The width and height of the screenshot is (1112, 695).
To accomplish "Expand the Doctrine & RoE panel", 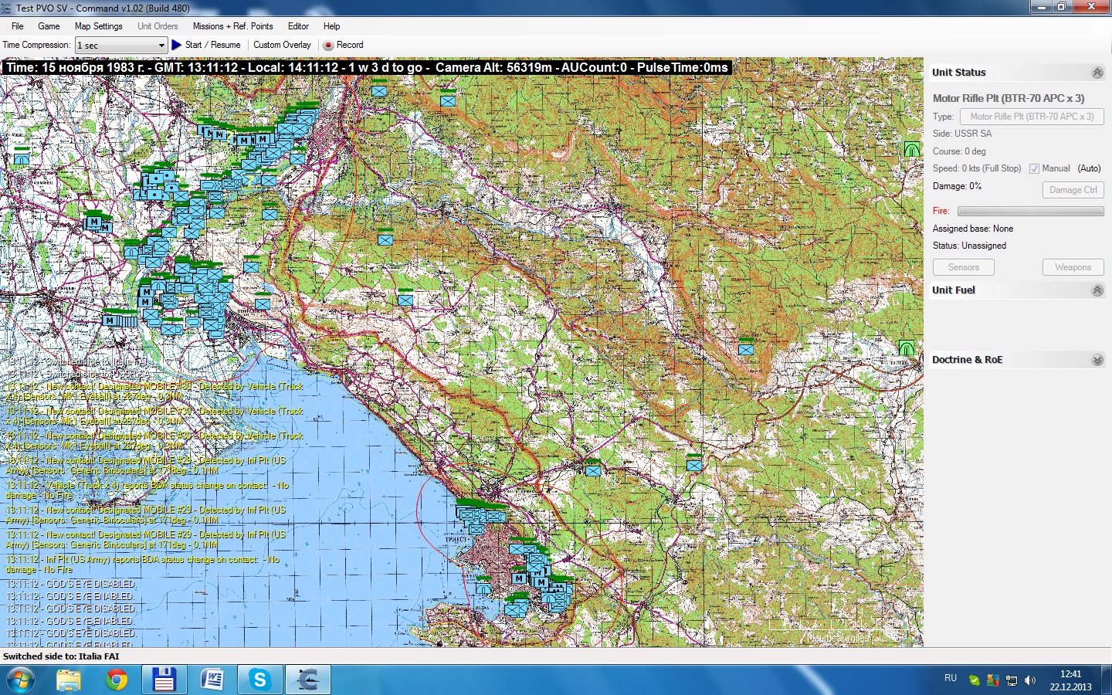I will [x=1097, y=360].
